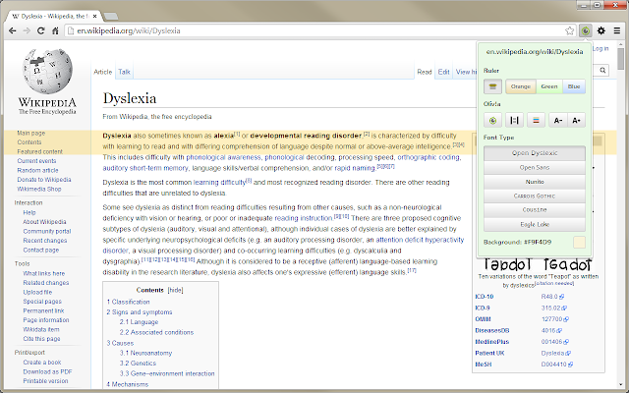The image size is (629, 393).
Task: Open What links here tool link
Action: tap(43, 273)
